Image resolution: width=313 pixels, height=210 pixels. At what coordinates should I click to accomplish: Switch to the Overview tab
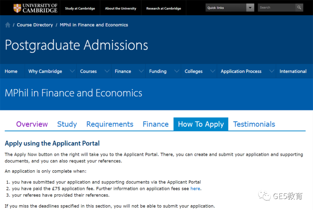[32, 124]
